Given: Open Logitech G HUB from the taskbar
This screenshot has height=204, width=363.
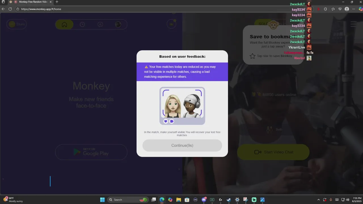Looking at the screenshot, I should (x=220, y=200).
